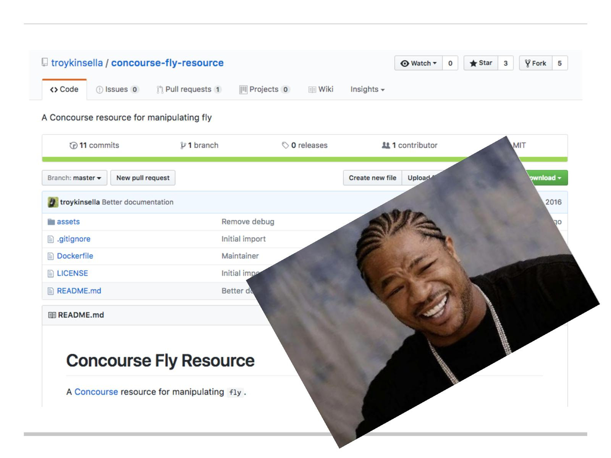The height and width of the screenshot is (458, 611).
Task: Click the .gitignore file icon
Action: point(50,239)
